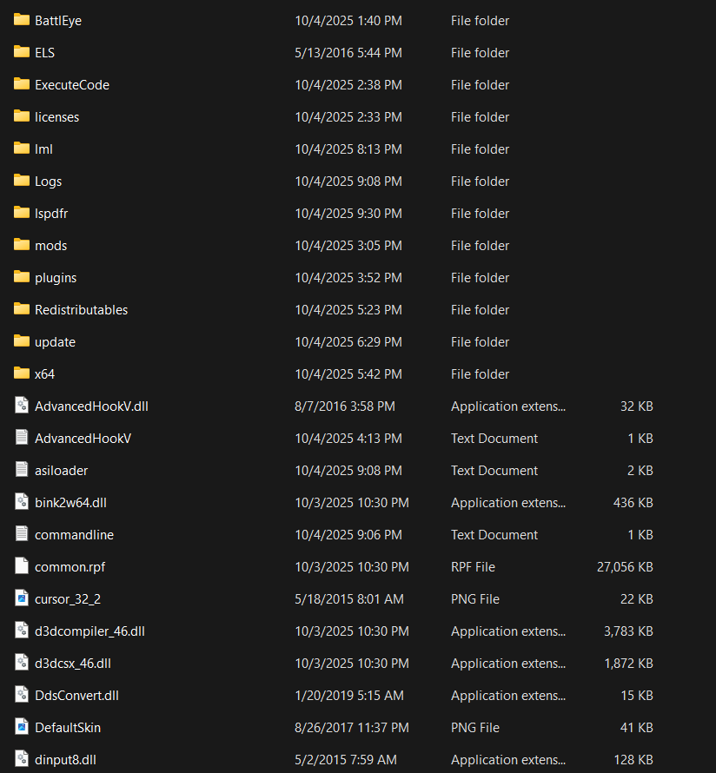Click the "d3dcsx_46.dll" file name
716x773 pixels.
coord(73,663)
